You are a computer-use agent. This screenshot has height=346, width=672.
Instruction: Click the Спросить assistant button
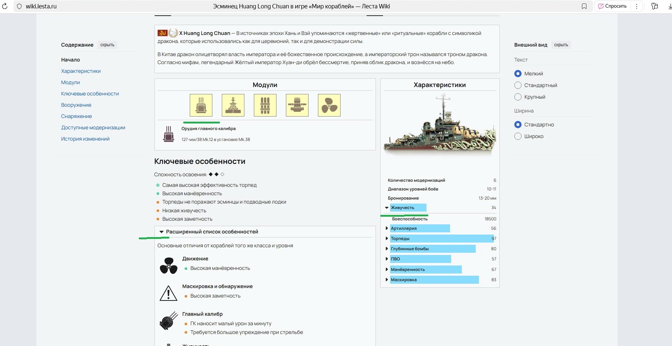click(x=613, y=6)
